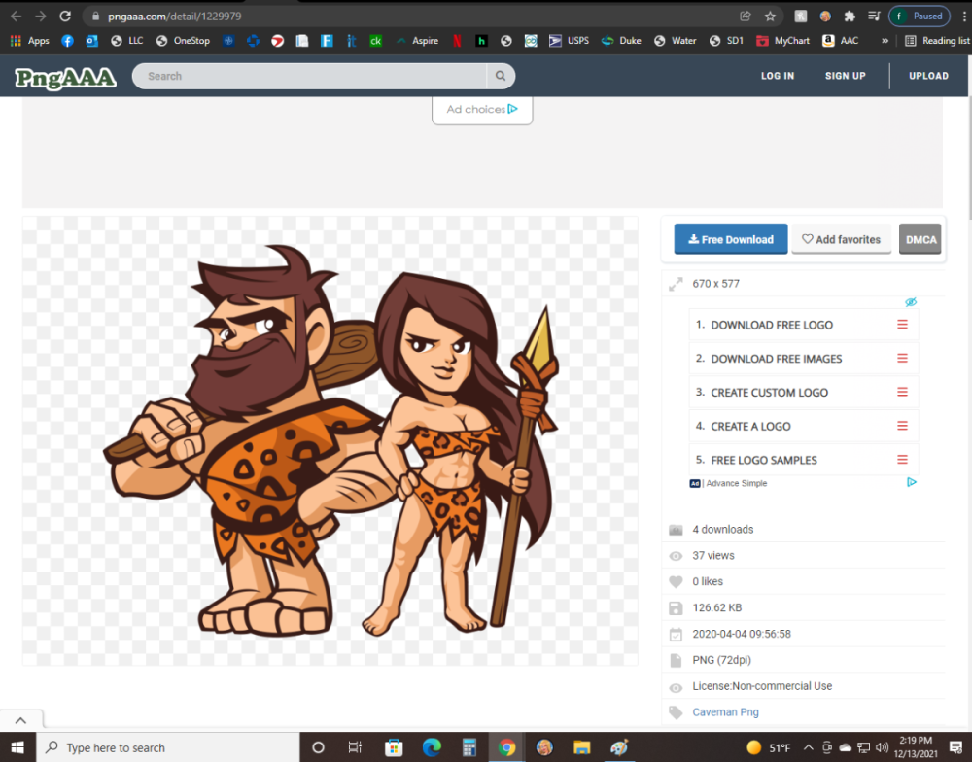Open Microsoft Edge from the taskbar
The width and height of the screenshot is (972, 762).
(432, 747)
